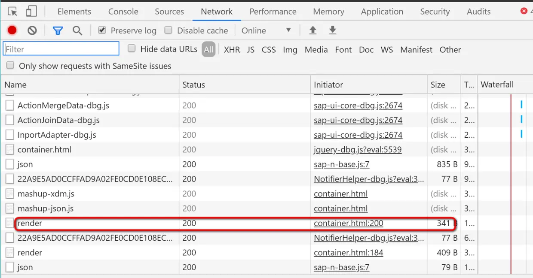Image resolution: width=533 pixels, height=278 pixels.
Task: Switch to the Console tab
Action: [x=123, y=12]
